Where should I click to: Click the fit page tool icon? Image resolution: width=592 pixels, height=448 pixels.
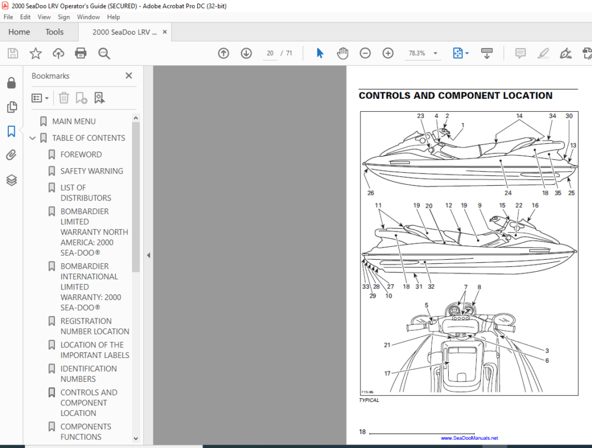458,53
